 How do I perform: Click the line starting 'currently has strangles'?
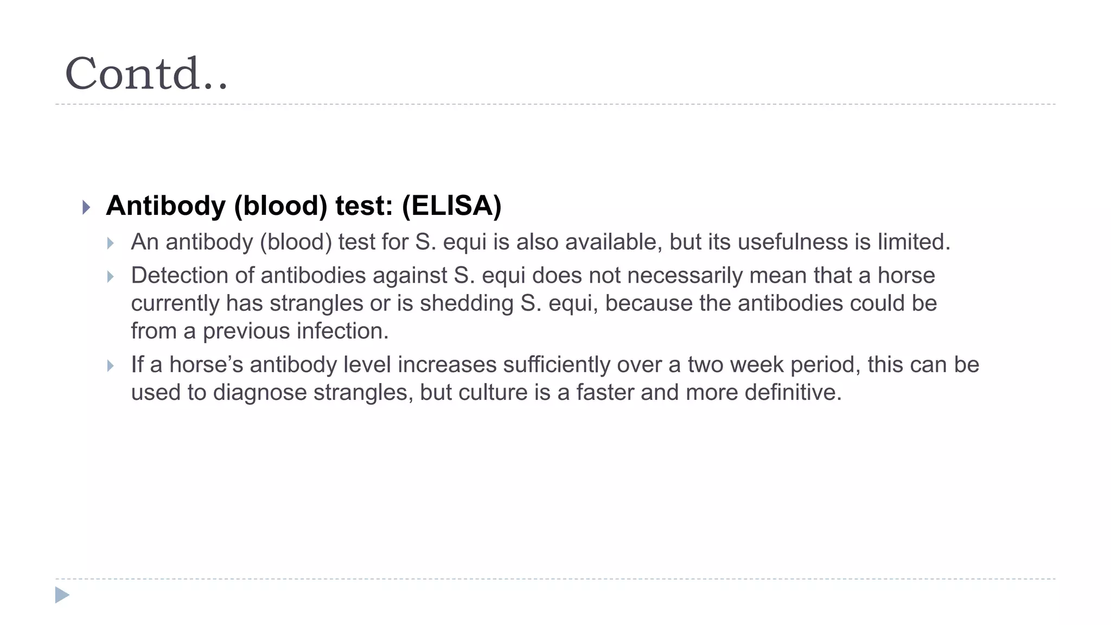pyautogui.click(x=534, y=303)
